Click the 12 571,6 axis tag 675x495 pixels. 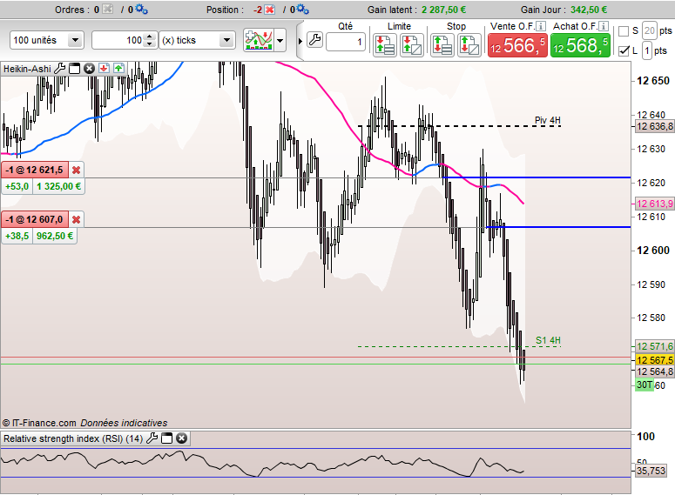(x=654, y=346)
